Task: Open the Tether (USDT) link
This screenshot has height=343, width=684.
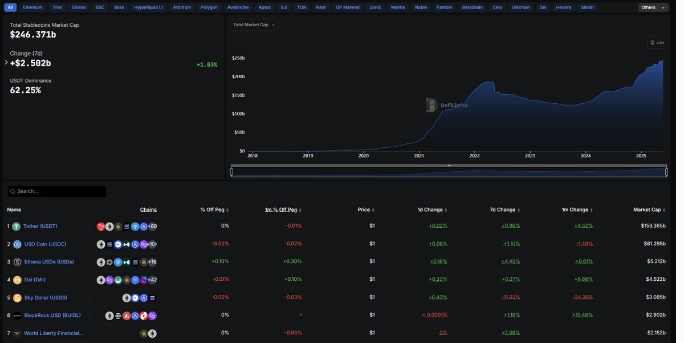Action: click(x=40, y=227)
